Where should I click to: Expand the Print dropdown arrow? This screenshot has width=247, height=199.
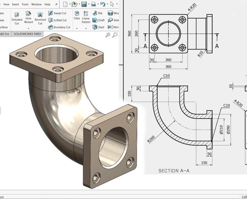98,4
